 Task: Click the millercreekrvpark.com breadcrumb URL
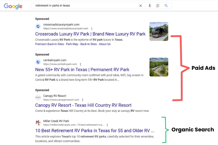tap(74, 125)
